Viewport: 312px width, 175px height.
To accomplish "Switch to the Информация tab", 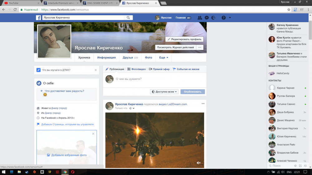I will tap(106, 58).
